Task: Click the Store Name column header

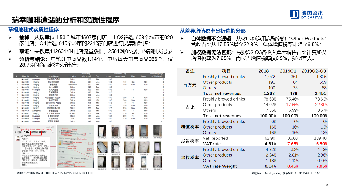Action: coord(53,76)
